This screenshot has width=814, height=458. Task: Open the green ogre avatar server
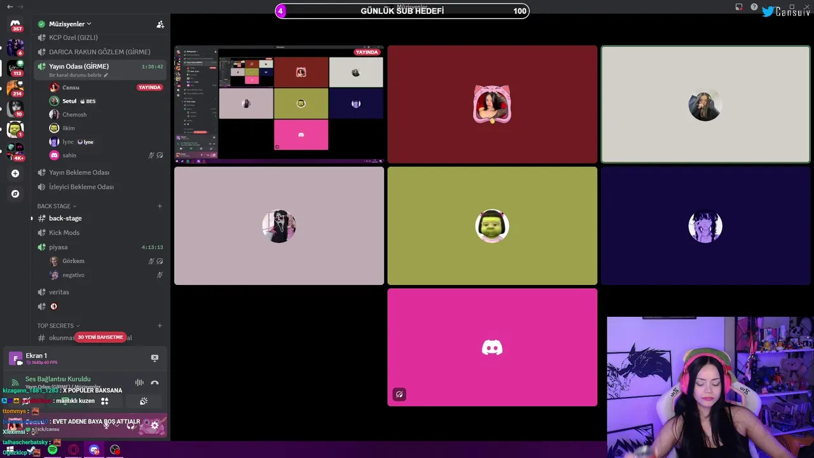[x=15, y=129]
